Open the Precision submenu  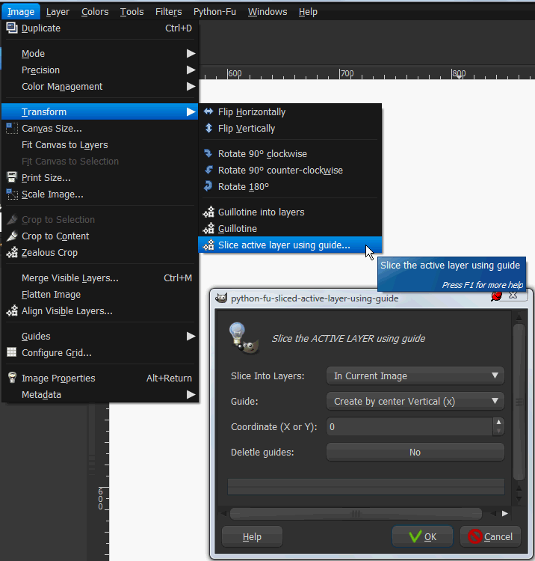coord(100,70)
